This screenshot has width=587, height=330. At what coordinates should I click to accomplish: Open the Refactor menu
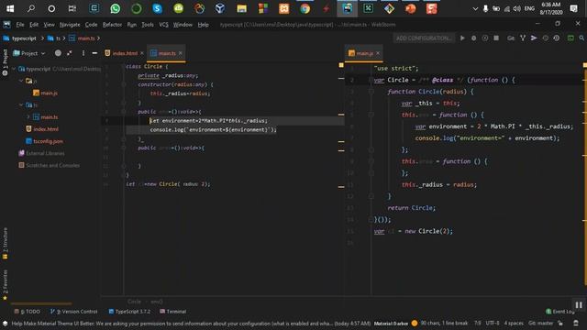112,25
